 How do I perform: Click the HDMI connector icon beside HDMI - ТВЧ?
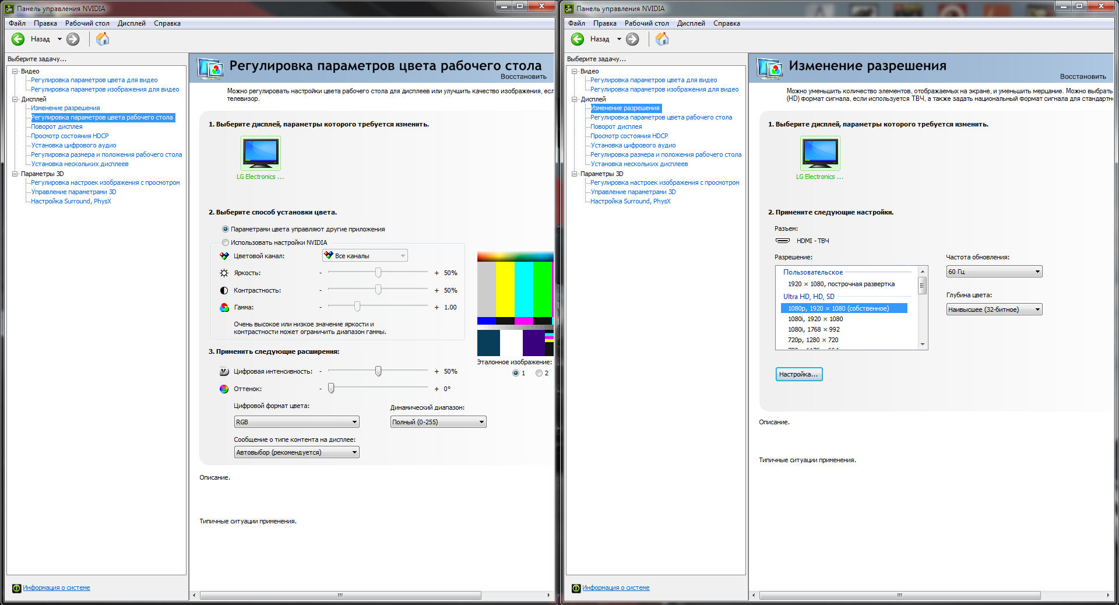pyautogui.click(x=783, y=241)
